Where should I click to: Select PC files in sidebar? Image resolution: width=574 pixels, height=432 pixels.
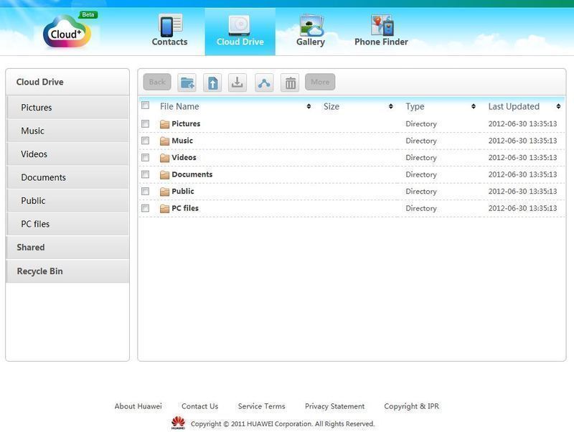click(x=67, y=224)
